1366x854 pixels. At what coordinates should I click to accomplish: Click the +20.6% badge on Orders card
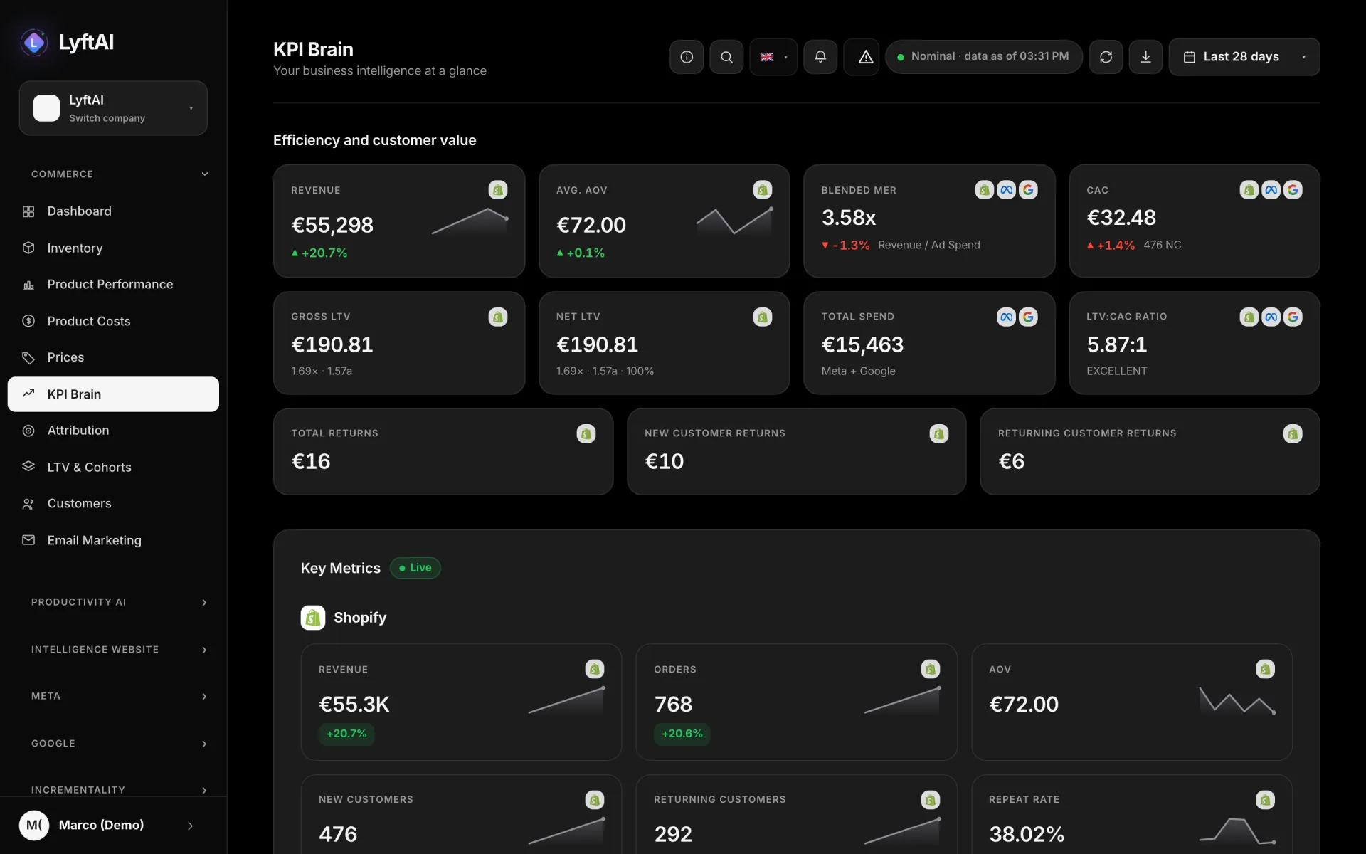[x=682, y=734]
